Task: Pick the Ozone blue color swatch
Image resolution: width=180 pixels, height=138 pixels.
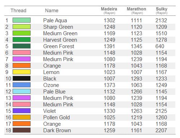Action: coord(22,85)
